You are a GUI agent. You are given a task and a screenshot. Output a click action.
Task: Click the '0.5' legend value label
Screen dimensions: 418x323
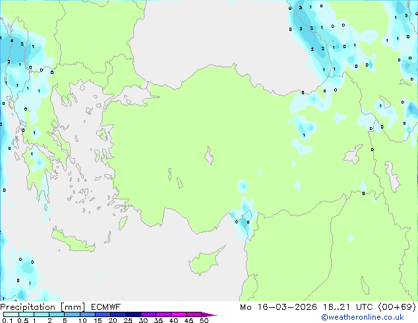(23, 320)
